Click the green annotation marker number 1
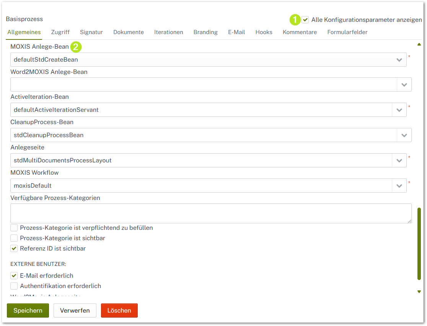Viewport: 427px width, 326px height. pos(295,20)
